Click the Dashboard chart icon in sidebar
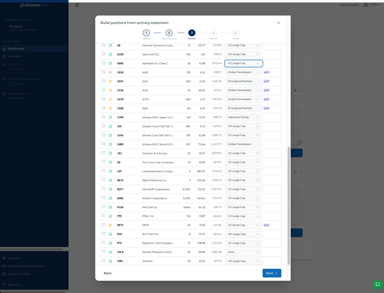 pyautogui.click(x=4, y=49)
